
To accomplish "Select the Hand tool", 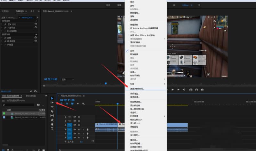I will (52, 124).
